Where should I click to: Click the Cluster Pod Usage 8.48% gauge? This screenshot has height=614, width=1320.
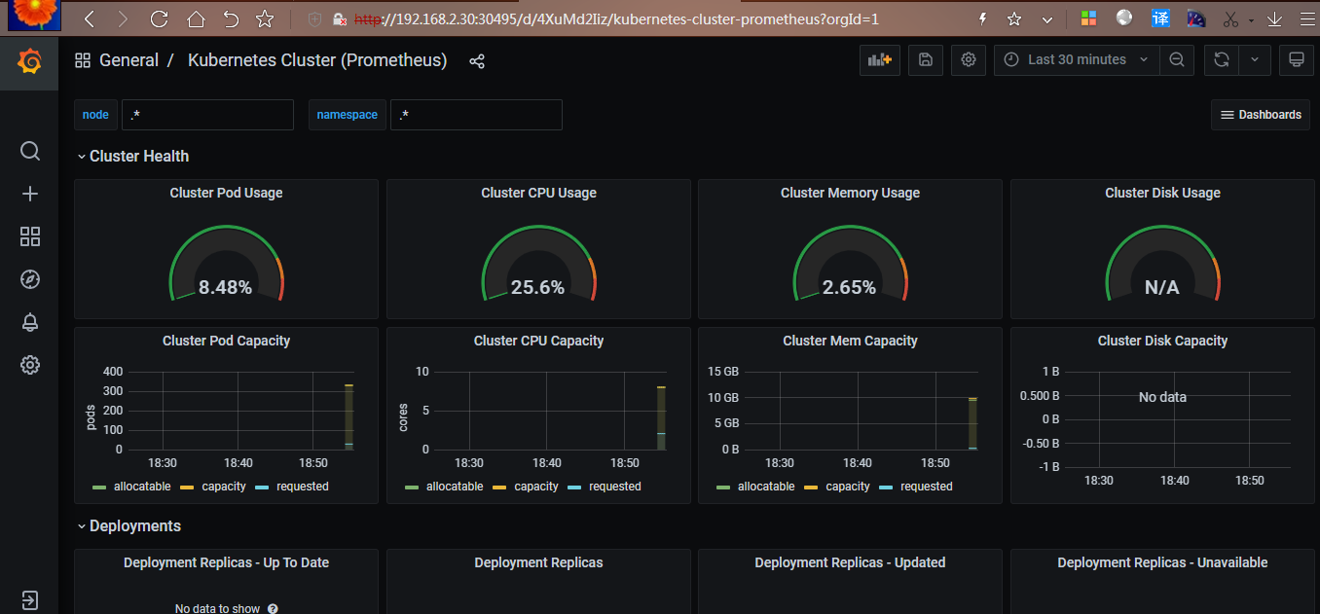tap(226, 264)
